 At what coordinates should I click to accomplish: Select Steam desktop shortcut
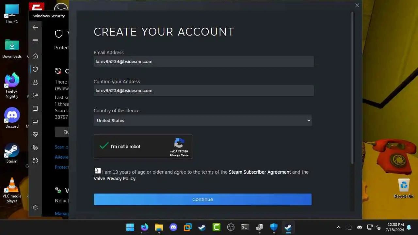click(12, 153)
